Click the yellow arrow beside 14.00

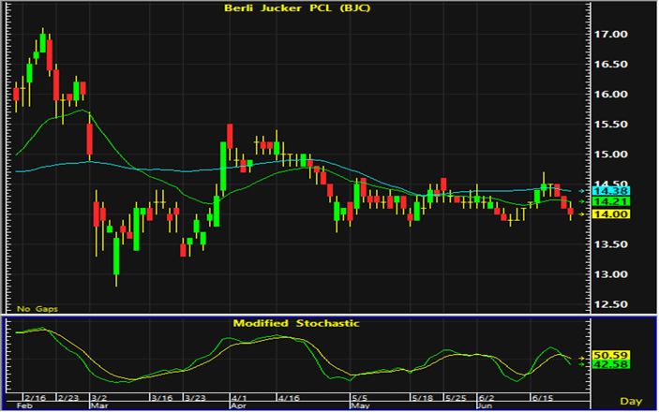[582, 214]
